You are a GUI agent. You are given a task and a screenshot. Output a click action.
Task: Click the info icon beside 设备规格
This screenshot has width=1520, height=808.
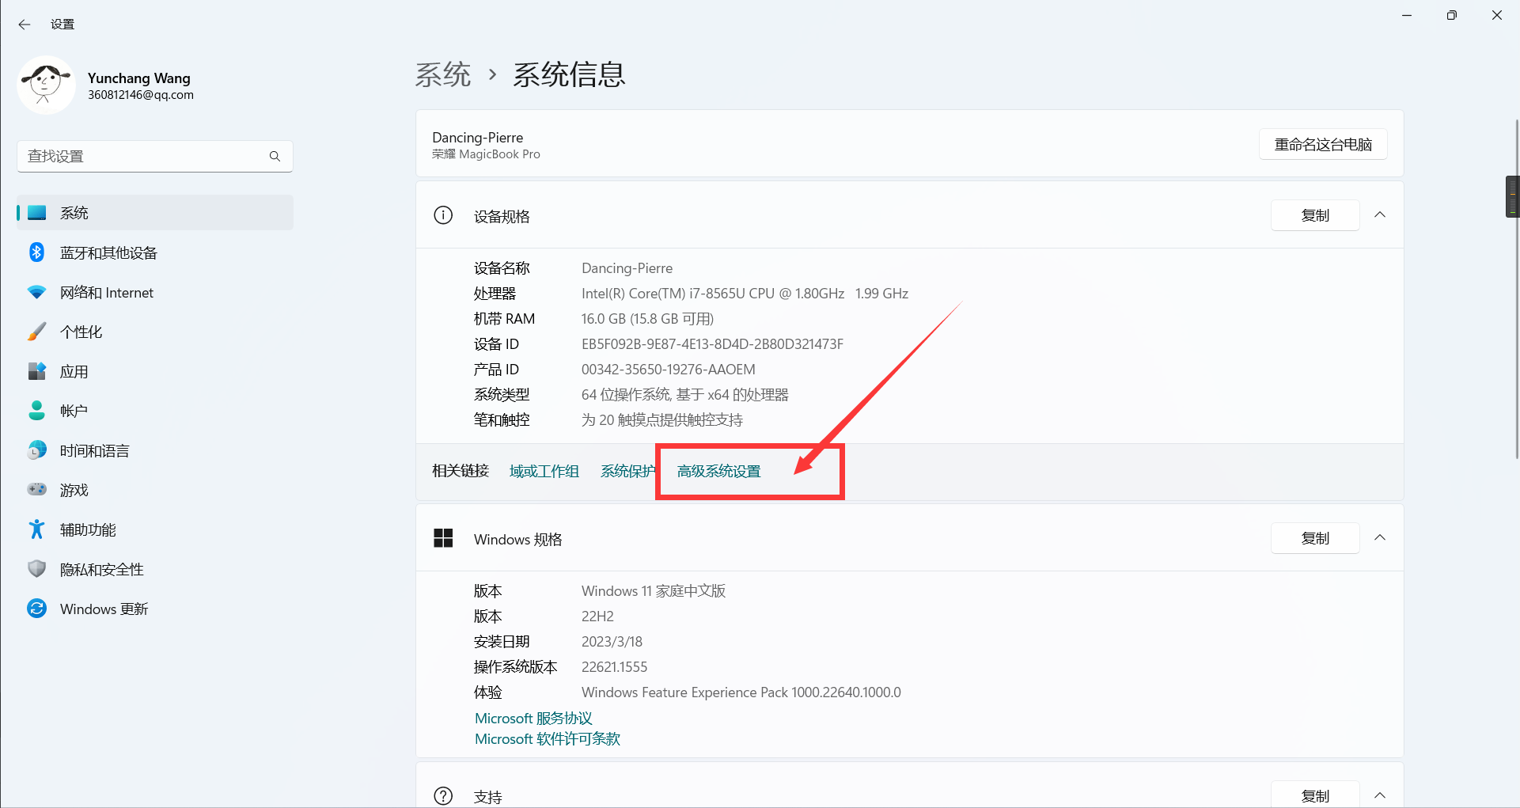click(x=443, y=215)
